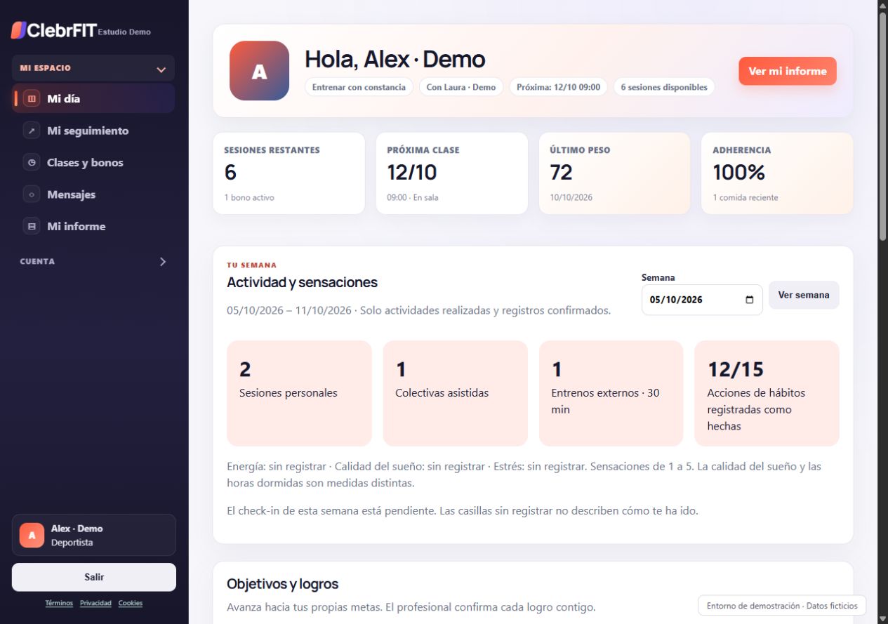
Task: Click the 1 bono activo text
Action: point(249,197)
